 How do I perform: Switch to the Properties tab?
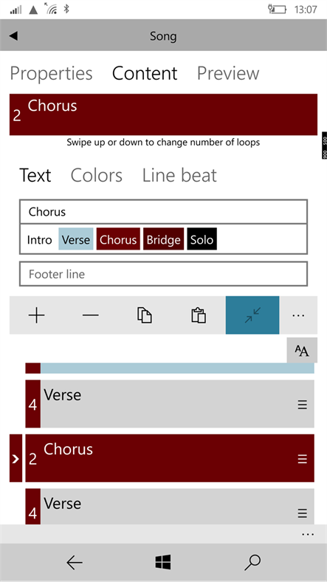click(x=51, y=73)
